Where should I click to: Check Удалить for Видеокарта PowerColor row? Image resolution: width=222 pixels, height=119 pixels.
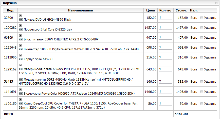pos(201,92)
